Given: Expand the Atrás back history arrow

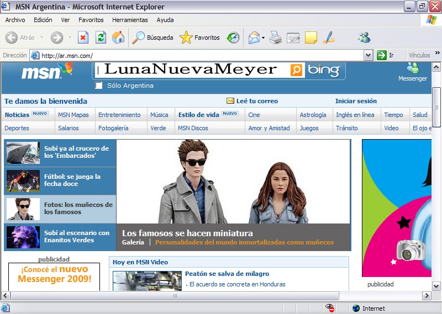Looking at the screenshot, I should point(40,38).
